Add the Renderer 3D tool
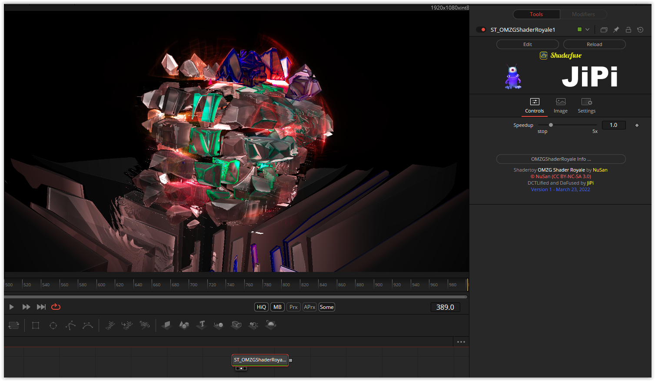 tap(271, 325)
